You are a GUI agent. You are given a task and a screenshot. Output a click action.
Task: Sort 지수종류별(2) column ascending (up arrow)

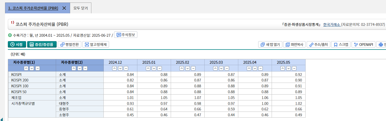74,68
